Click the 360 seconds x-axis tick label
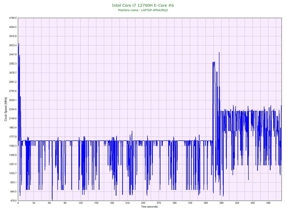Viewport: 286px width, 214px height. (x=206, y=203)
